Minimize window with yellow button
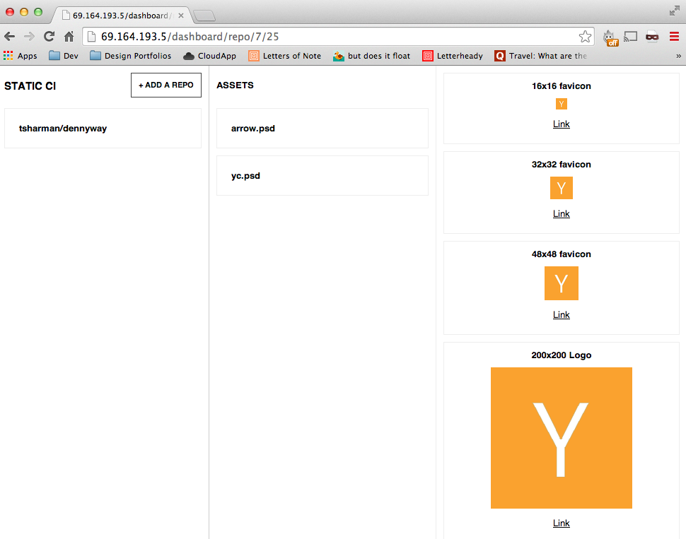Viewport: 686px width, 539px height. (24, 12)
